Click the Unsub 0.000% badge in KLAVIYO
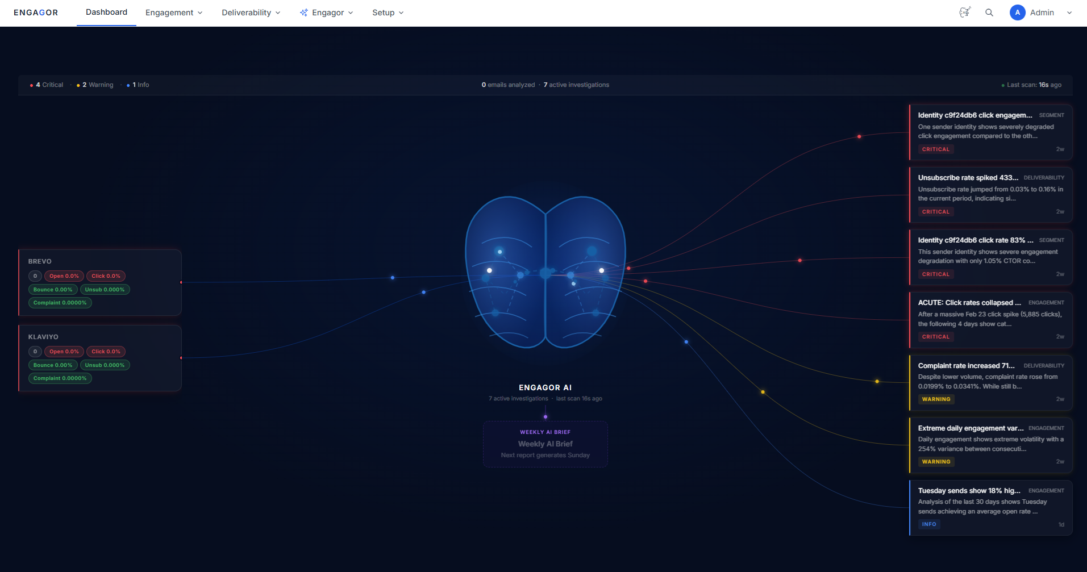 pyautogui.click(x=105, y=365)
